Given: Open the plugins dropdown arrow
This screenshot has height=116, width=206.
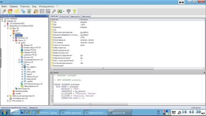Looking at the screenshot, I should (64, 11).
